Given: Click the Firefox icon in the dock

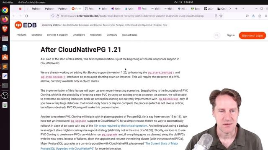Looking at the screenshot, I should [5, 20].
